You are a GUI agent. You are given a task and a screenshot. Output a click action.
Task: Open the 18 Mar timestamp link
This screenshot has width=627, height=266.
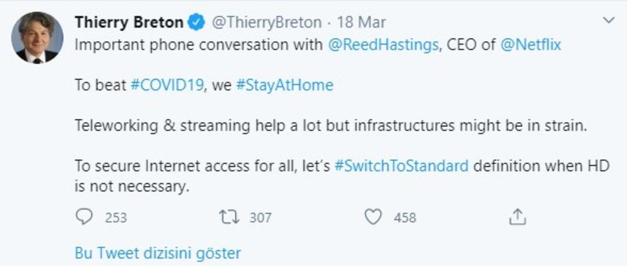(x=362, y=22)
